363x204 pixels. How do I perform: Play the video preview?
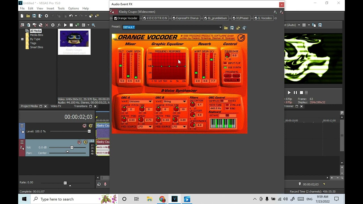(289, 93)
